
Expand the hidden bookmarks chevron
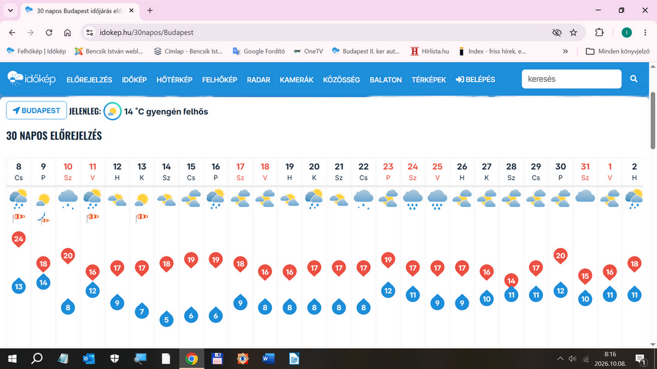pyautogui.click(x=566, y=51)
